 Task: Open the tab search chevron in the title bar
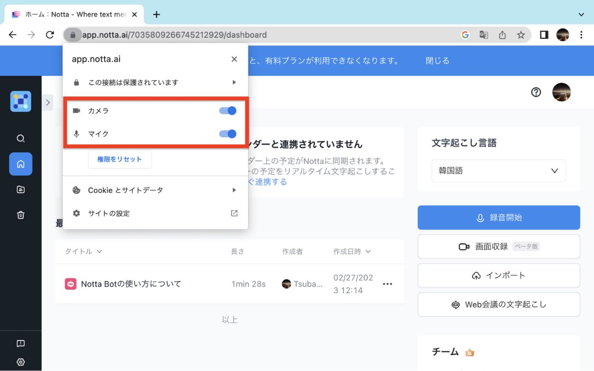coord(581,14)
